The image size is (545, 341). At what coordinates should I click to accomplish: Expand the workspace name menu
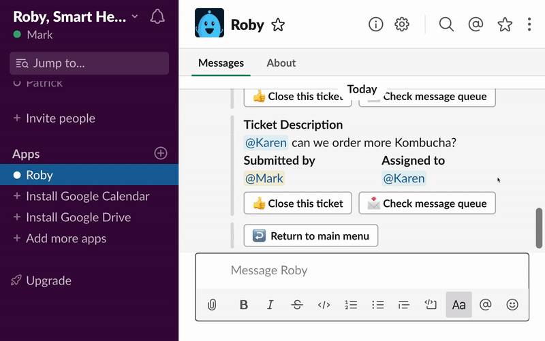point(135,17)
